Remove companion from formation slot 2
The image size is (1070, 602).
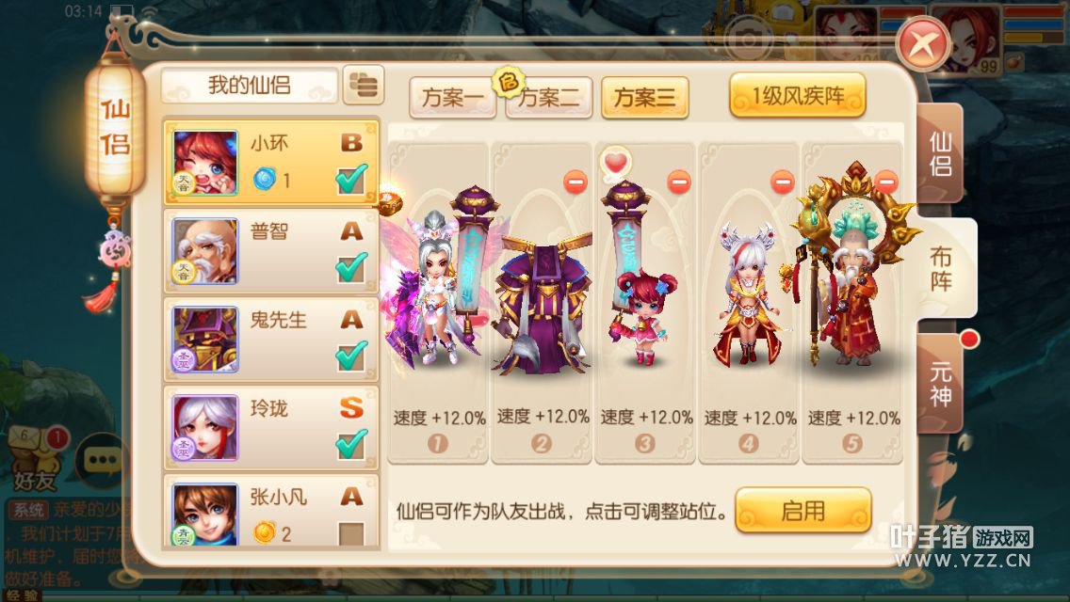pyautogui.click(x=576, y=182)
